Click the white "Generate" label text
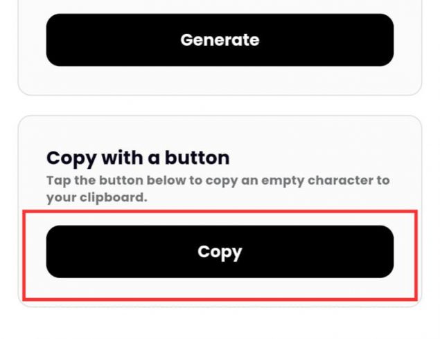Image resolution: width=440 pixels, height=339 pixels. [220, 40]
